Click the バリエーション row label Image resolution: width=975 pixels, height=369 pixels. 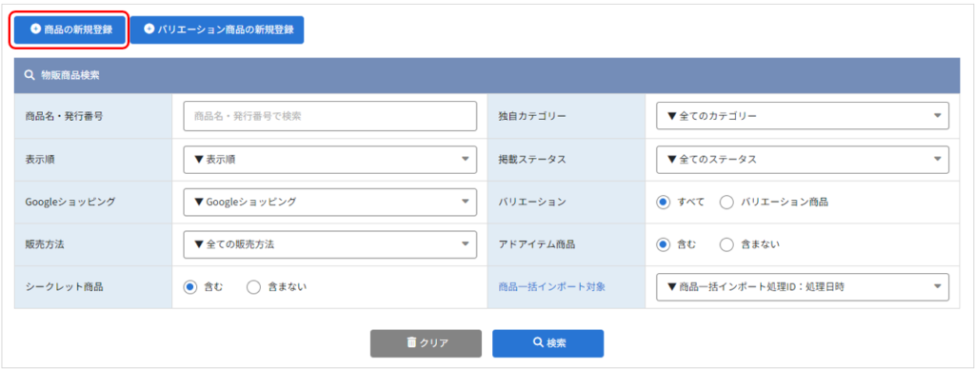(x=532, y=202)
